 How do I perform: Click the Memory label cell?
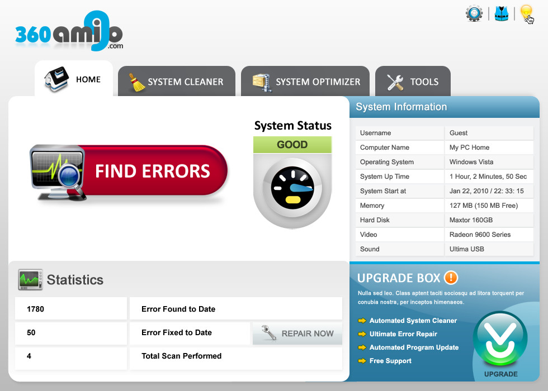[400, 206]
